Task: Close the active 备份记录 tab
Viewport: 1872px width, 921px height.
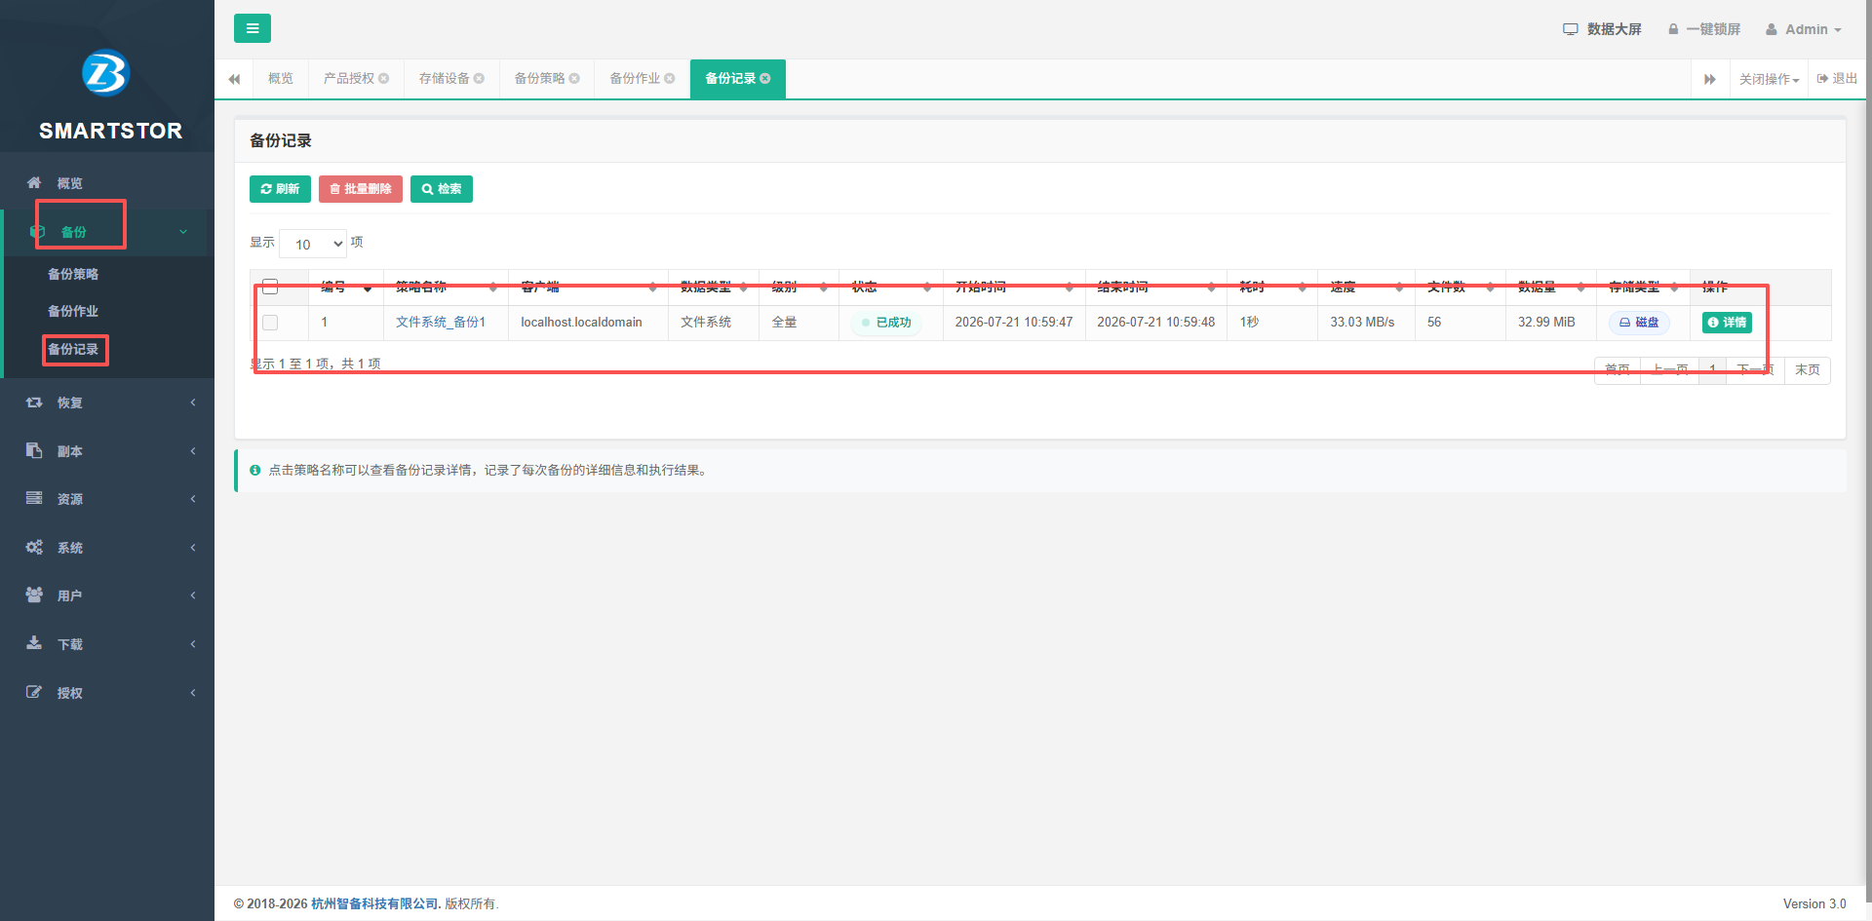Action: click(765, 79)
